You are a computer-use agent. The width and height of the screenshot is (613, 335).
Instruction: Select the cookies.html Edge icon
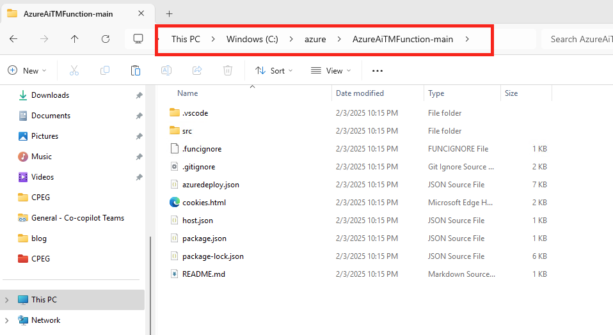tap(174, 202)
